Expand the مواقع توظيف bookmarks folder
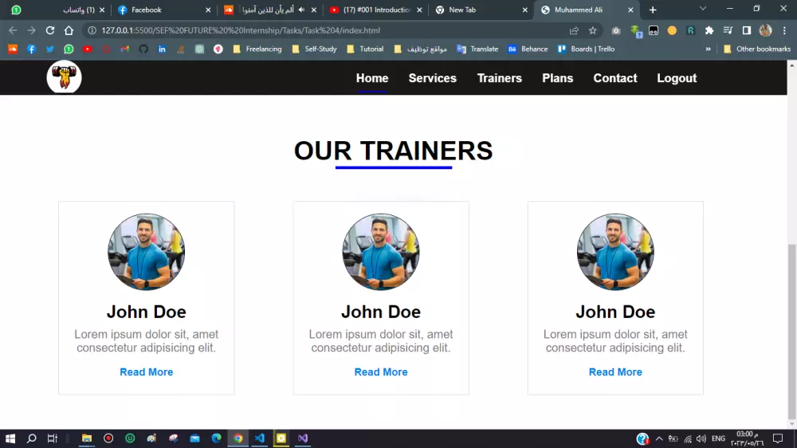Screen dimensions: 797x448 421,49
